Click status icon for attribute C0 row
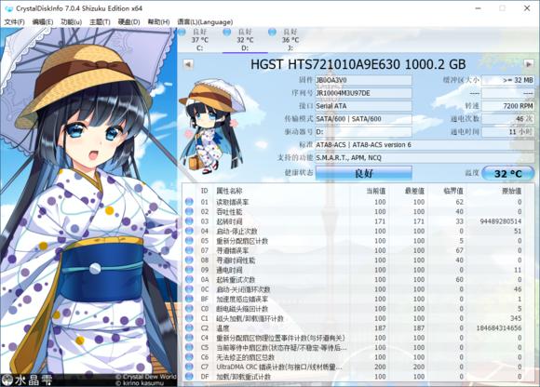Image resolution: width=540 pixels, height=387 pixels. (189, 309)
